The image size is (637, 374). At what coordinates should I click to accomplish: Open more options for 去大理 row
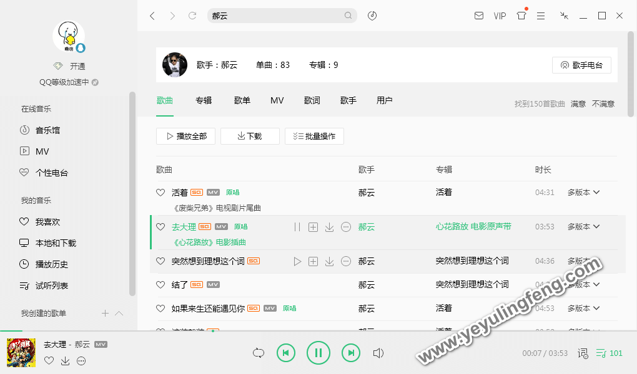346,227
